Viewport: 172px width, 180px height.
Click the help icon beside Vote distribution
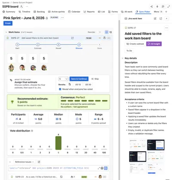(32, 131)
